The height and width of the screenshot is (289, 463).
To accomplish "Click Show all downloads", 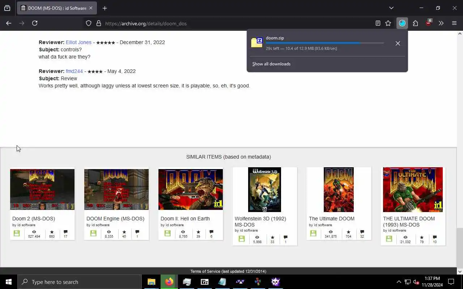I will [271, 64].
